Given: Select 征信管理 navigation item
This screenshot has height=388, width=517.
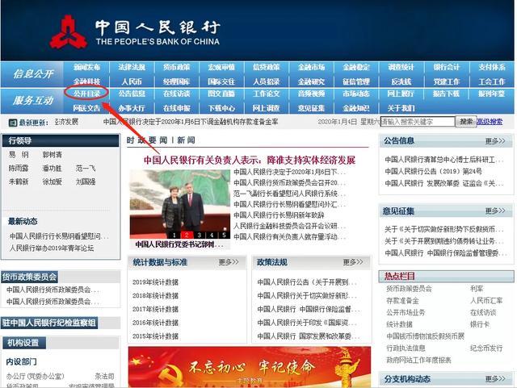Looking at the screenshot, I should (356, 81).
